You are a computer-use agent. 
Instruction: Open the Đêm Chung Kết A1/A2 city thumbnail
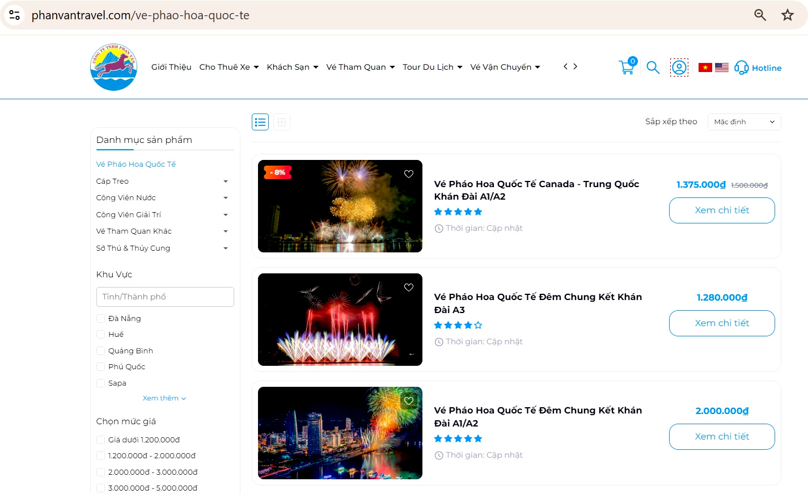click(x=340, y=433)
